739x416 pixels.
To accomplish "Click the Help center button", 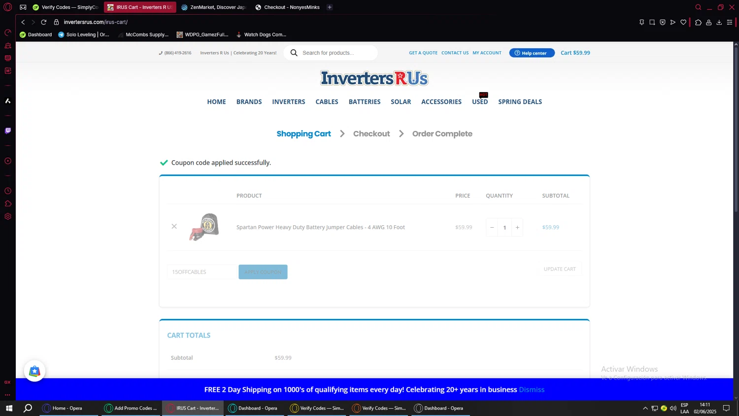I will pyautogui.click(x=532, y=53).
